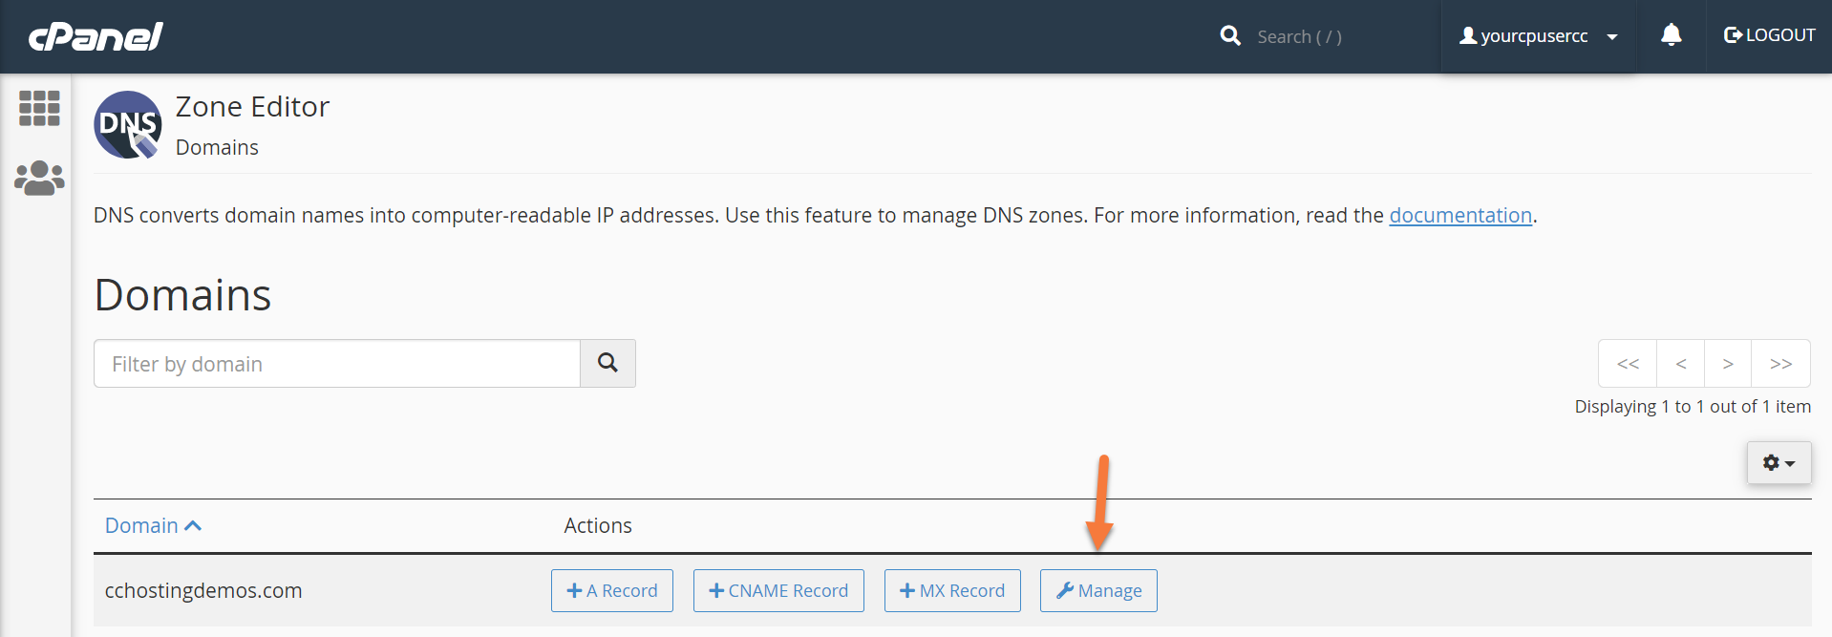The width and height of the screenshot is (1832, 637).
Task: Click the LOGOUT button
Action: pos(1769,35)
